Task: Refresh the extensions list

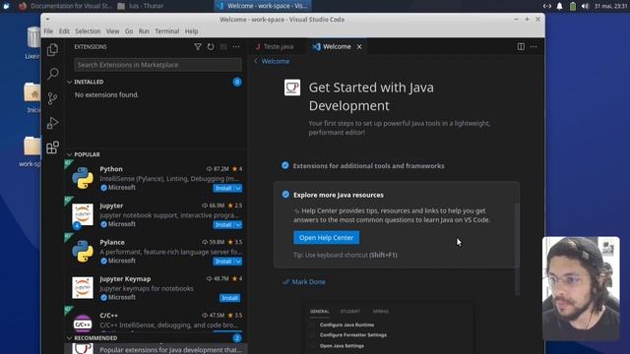Action: pyautogui.click(x=211, y=47)
